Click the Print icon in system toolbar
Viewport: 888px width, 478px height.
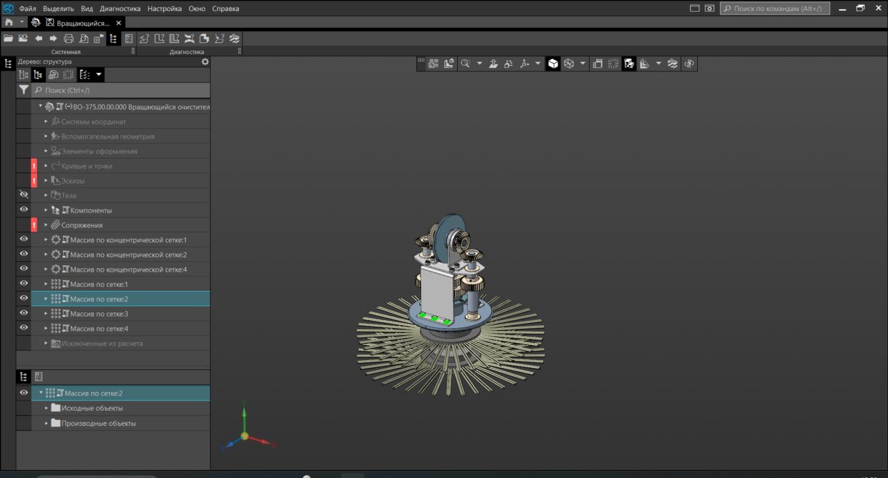coord(68,39)
